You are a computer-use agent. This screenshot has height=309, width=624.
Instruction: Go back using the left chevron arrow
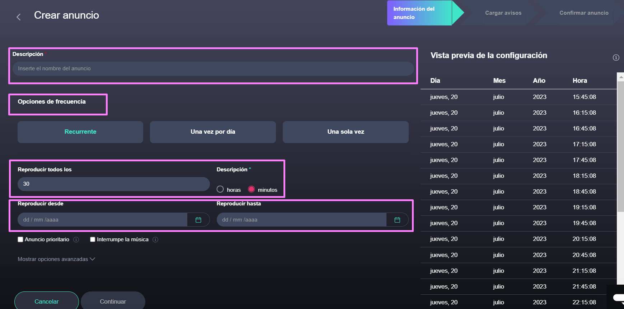point(19,17)
